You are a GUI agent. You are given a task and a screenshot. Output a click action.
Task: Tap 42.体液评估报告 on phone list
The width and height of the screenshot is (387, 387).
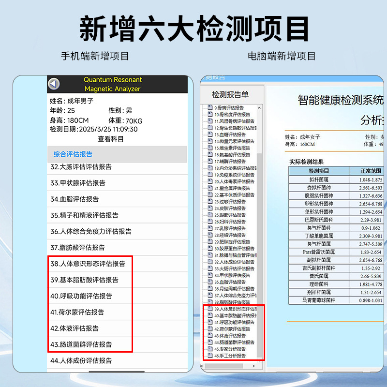(x=117, y=328)
